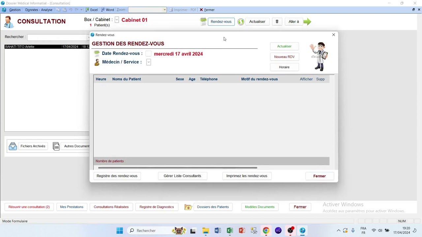Open Excel from the taskbar
This screenshot has height=237, width=422.
[230, 230]
